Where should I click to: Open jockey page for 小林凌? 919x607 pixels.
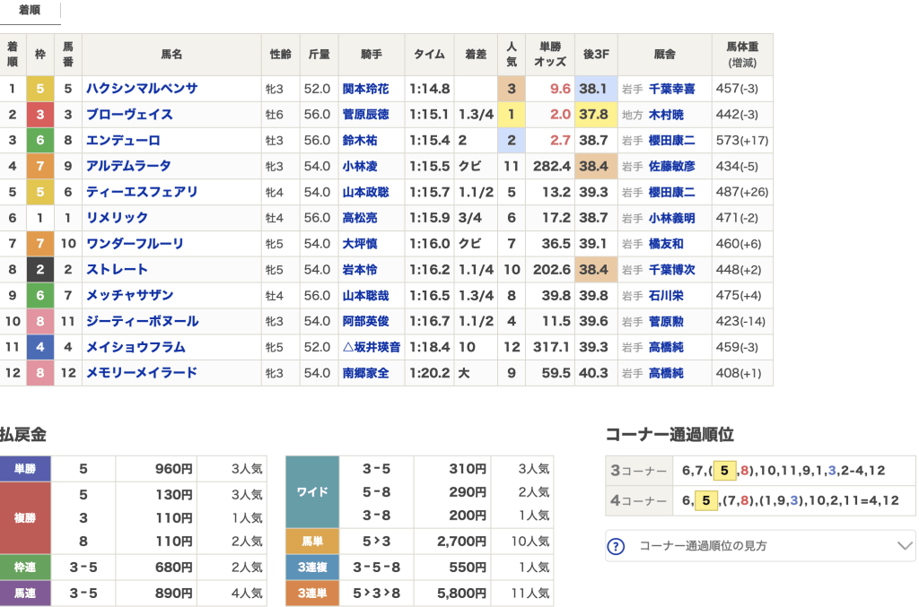(x=360, y=166)
